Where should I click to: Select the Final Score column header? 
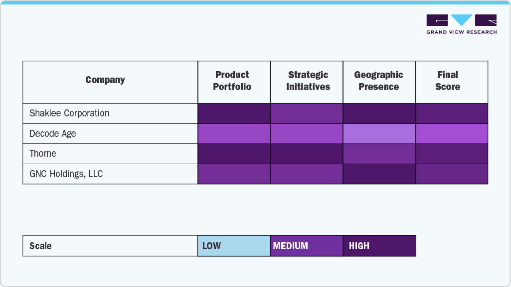click(x=448, y=81)
